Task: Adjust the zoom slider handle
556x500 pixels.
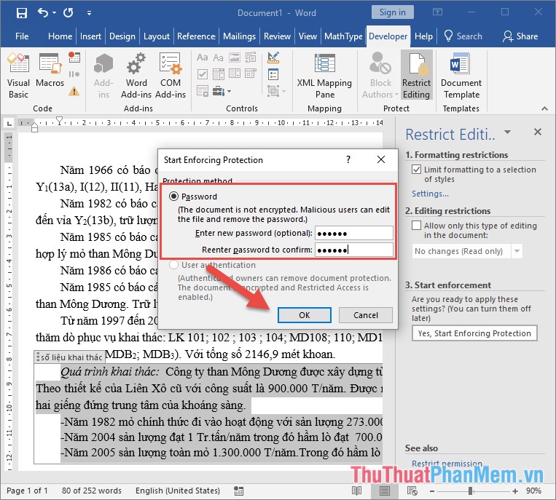Action: click(x=470, y=491)
